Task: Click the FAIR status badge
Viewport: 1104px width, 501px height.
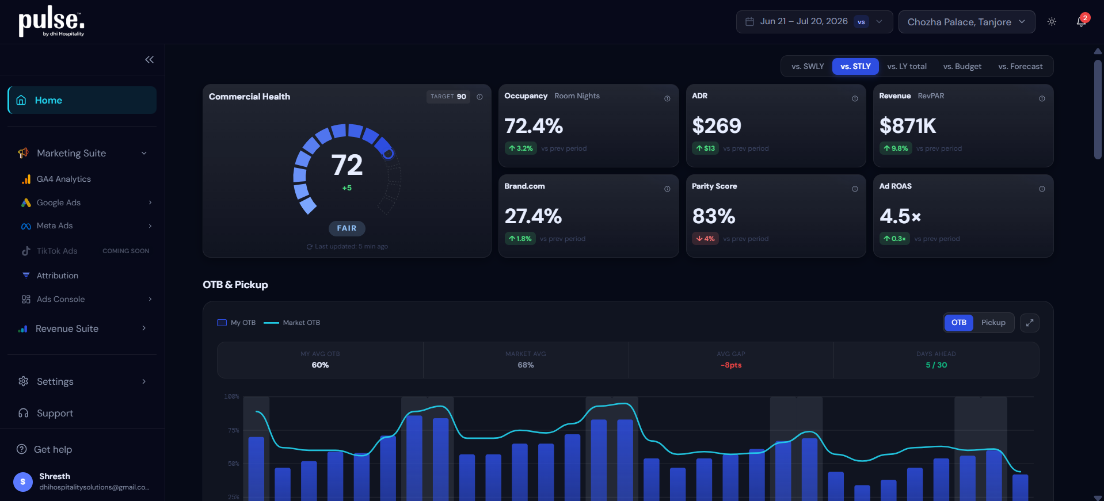Action: click(x=347, y=228)
